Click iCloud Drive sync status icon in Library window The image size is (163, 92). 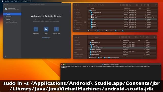pos(85,54)
